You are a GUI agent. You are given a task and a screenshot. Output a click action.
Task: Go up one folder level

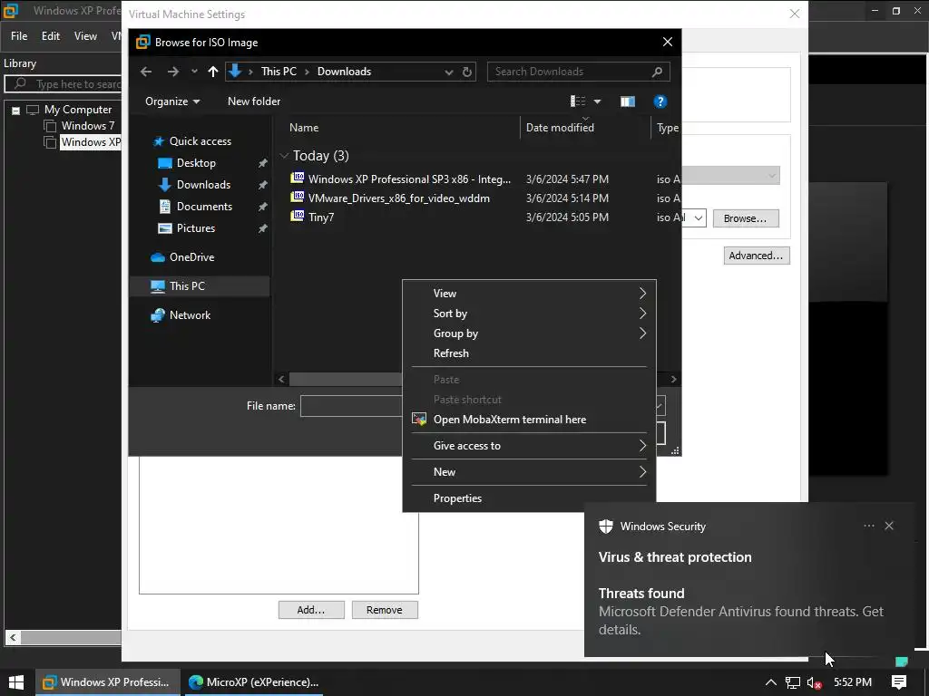coord(212,72)
